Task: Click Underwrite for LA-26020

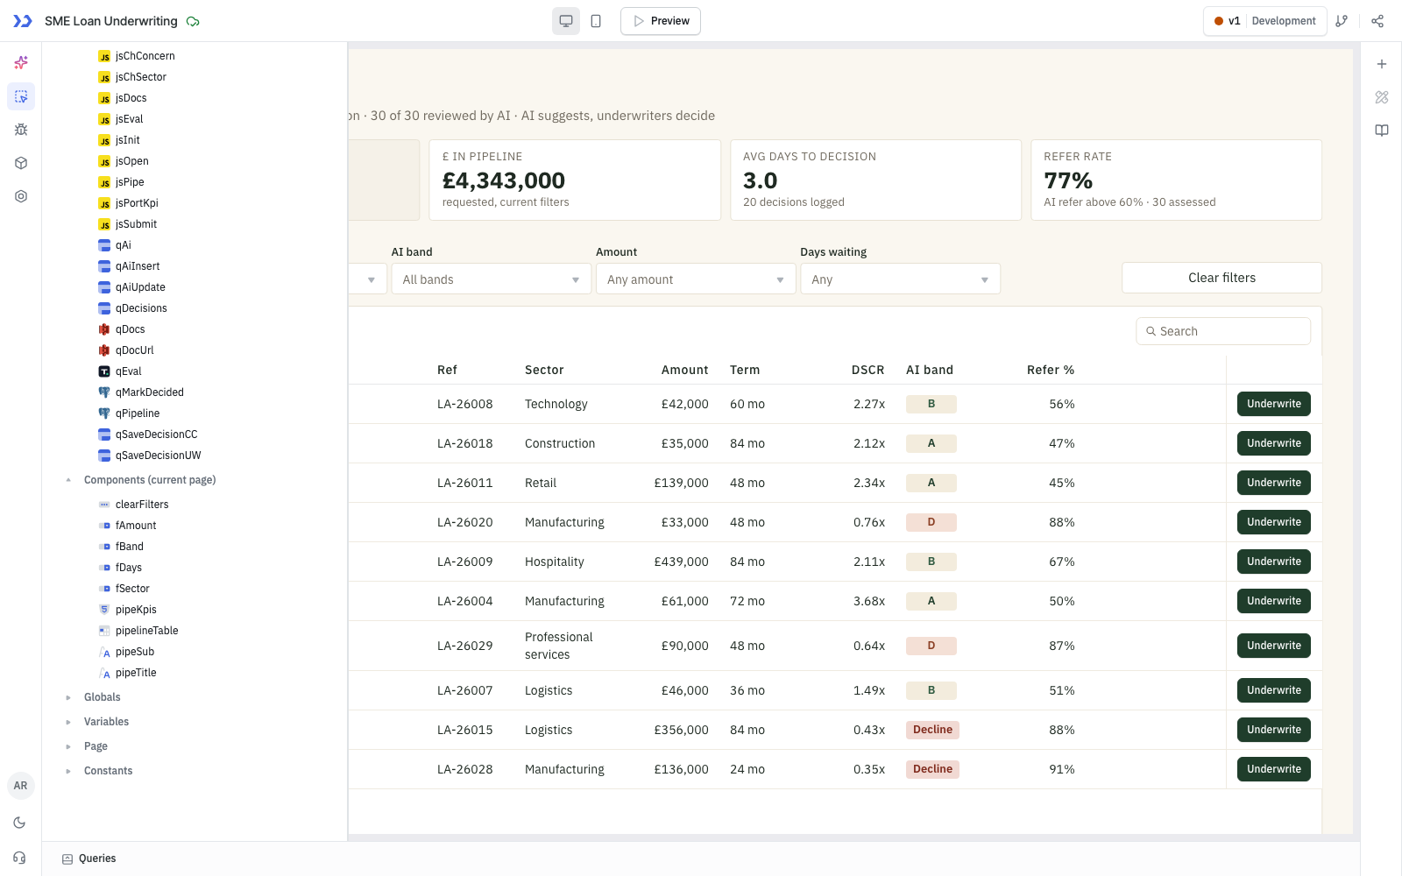Action: (x=1274, y=522)
